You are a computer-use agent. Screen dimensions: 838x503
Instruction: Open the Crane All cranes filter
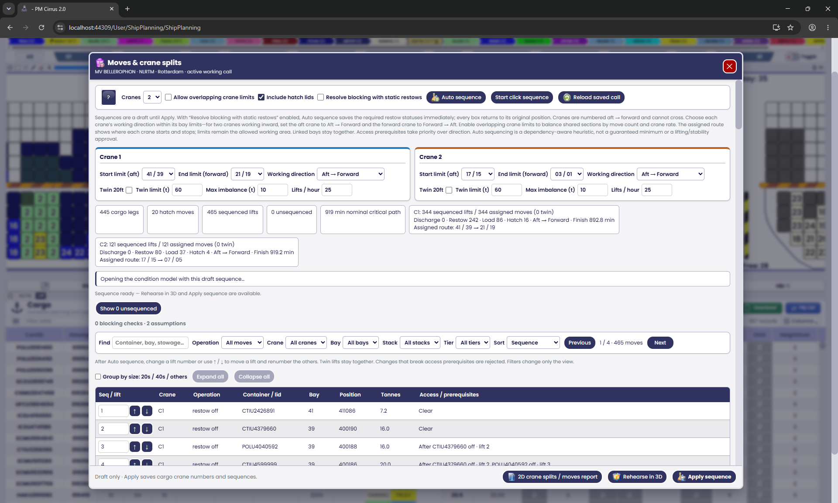coord(306,343)
